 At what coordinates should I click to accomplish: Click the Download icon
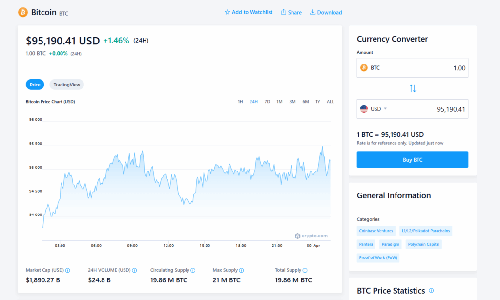click(x=312, y=12)
